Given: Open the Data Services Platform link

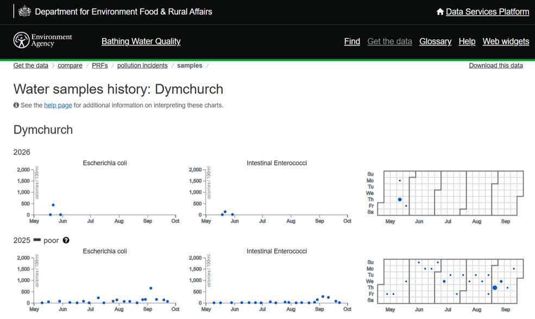Looking at the screenshot, I should [487, 11].
